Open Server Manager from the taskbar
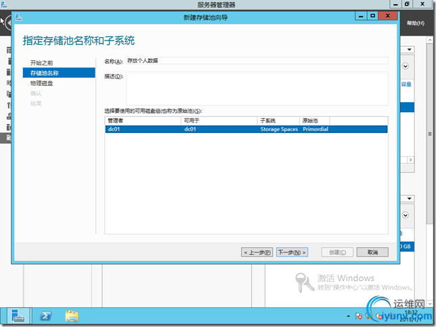Image resolution: width=436 pixels, height=327 pixels. click(18, 316)
